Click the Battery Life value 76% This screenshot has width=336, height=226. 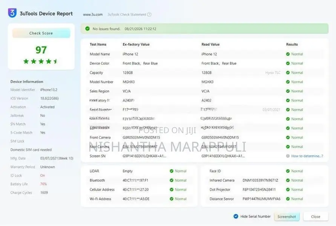[x=43, y=184]
